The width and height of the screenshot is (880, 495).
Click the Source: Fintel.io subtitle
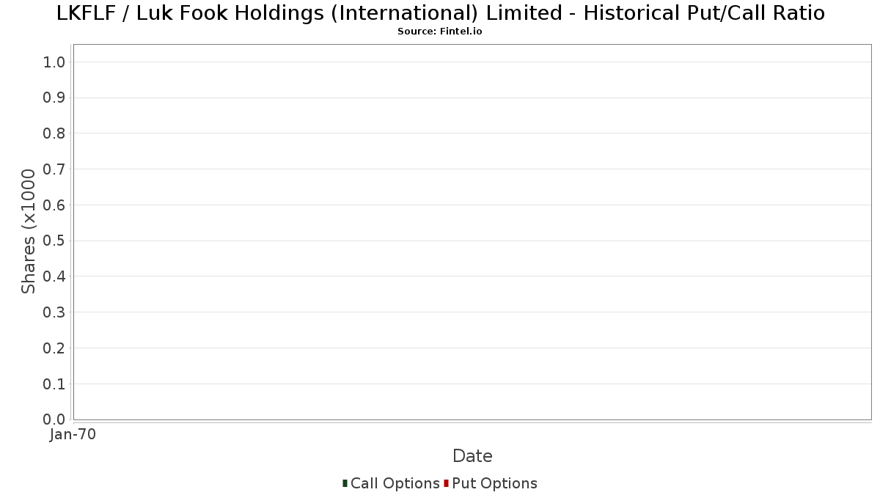click(x=440, y=32)
